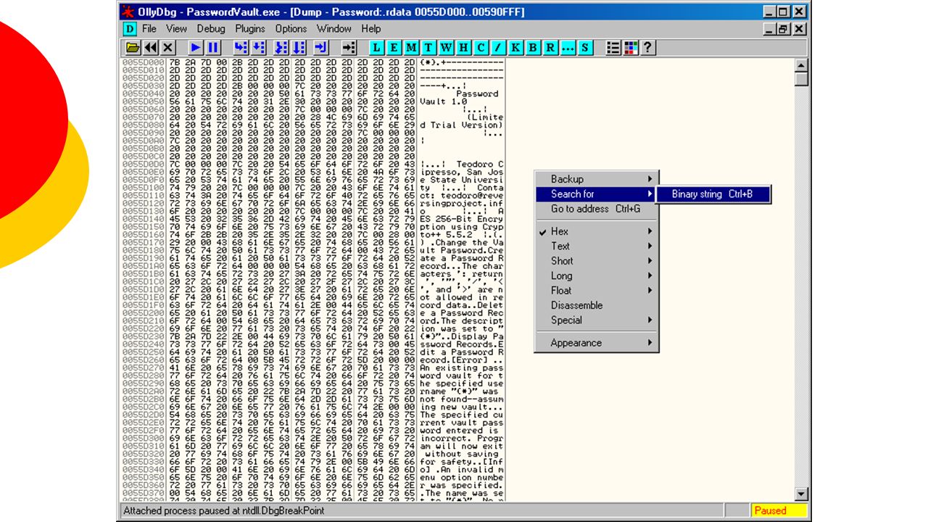Click the Go to address arrow icon
Image resolution: width=928 pixels, height=522 pixels.
[349, 48]
